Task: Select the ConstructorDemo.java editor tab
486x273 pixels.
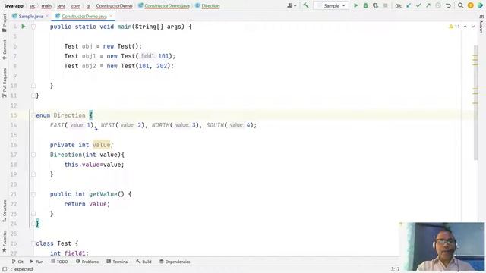Action: click(84, 16)
